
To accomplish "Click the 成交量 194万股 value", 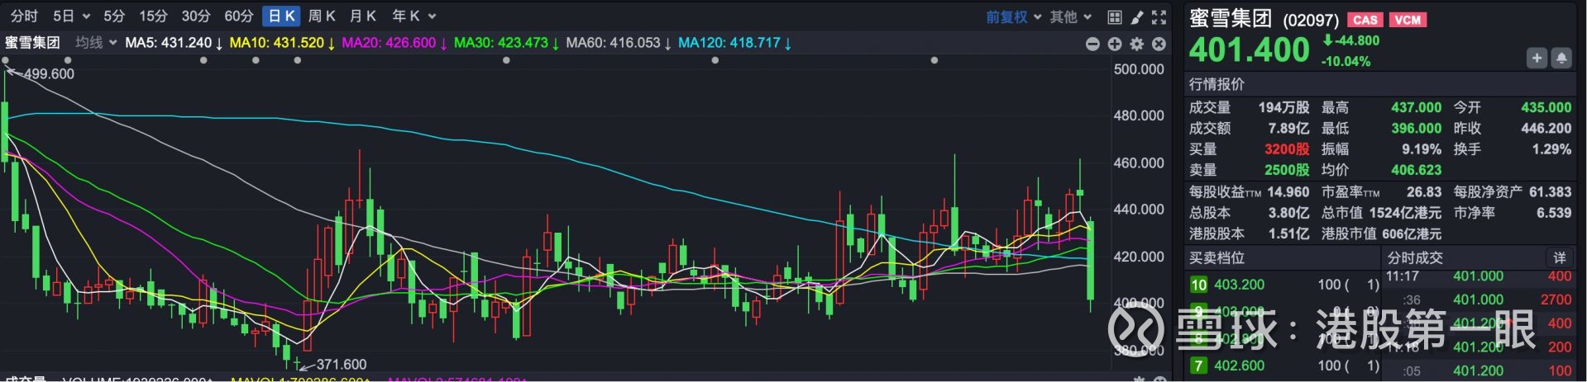I will [1283, 108].
